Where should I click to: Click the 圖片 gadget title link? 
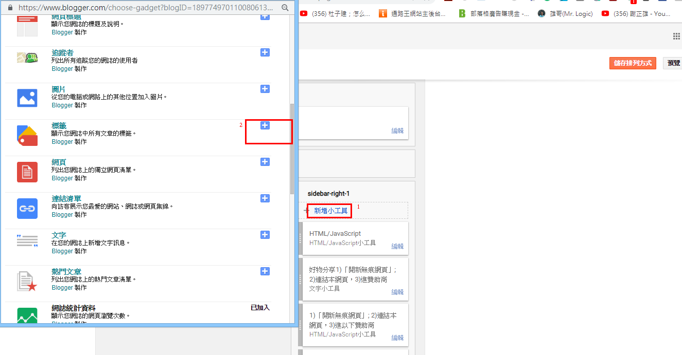(59, 89)
